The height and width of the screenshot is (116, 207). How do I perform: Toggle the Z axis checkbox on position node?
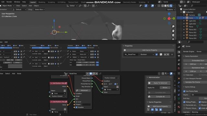(115, 84)
